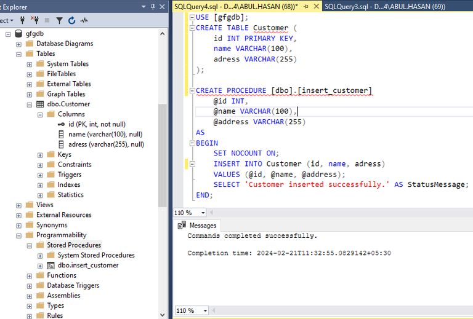Collapse the CREATE TABLE code block
The height and width of the screenshot is (319, 473).
[x=192, y=28]
